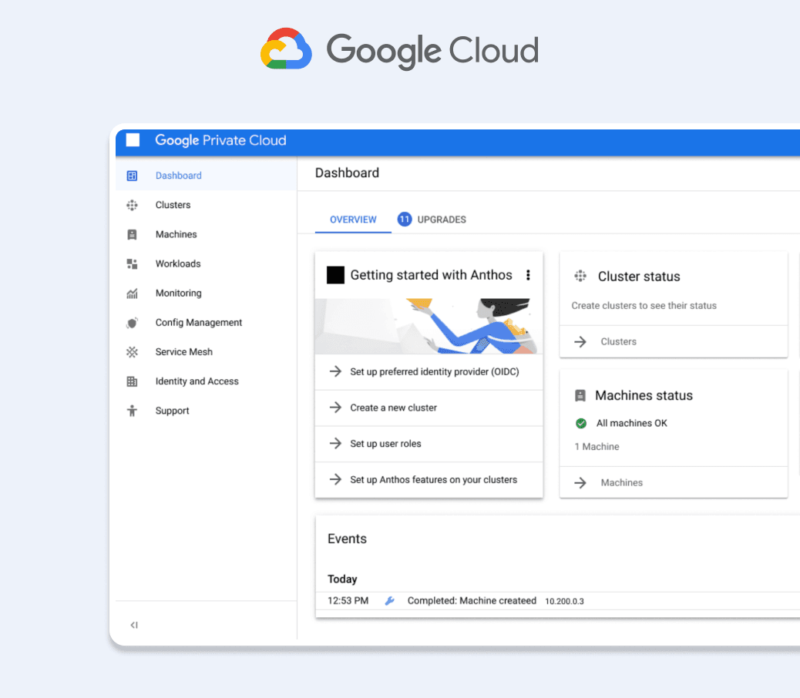The height and width of the screenshot is (698, 800).
Task: Click the Dashboard grid icon in sidebar
Action: (x=132, y=176)
